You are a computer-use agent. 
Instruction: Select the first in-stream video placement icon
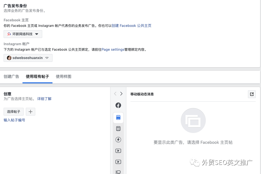(x=118, y=151)
